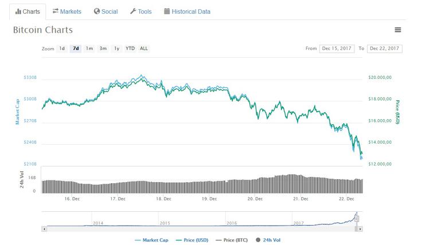Open the Historical Data tab

(x=187, y=11)
